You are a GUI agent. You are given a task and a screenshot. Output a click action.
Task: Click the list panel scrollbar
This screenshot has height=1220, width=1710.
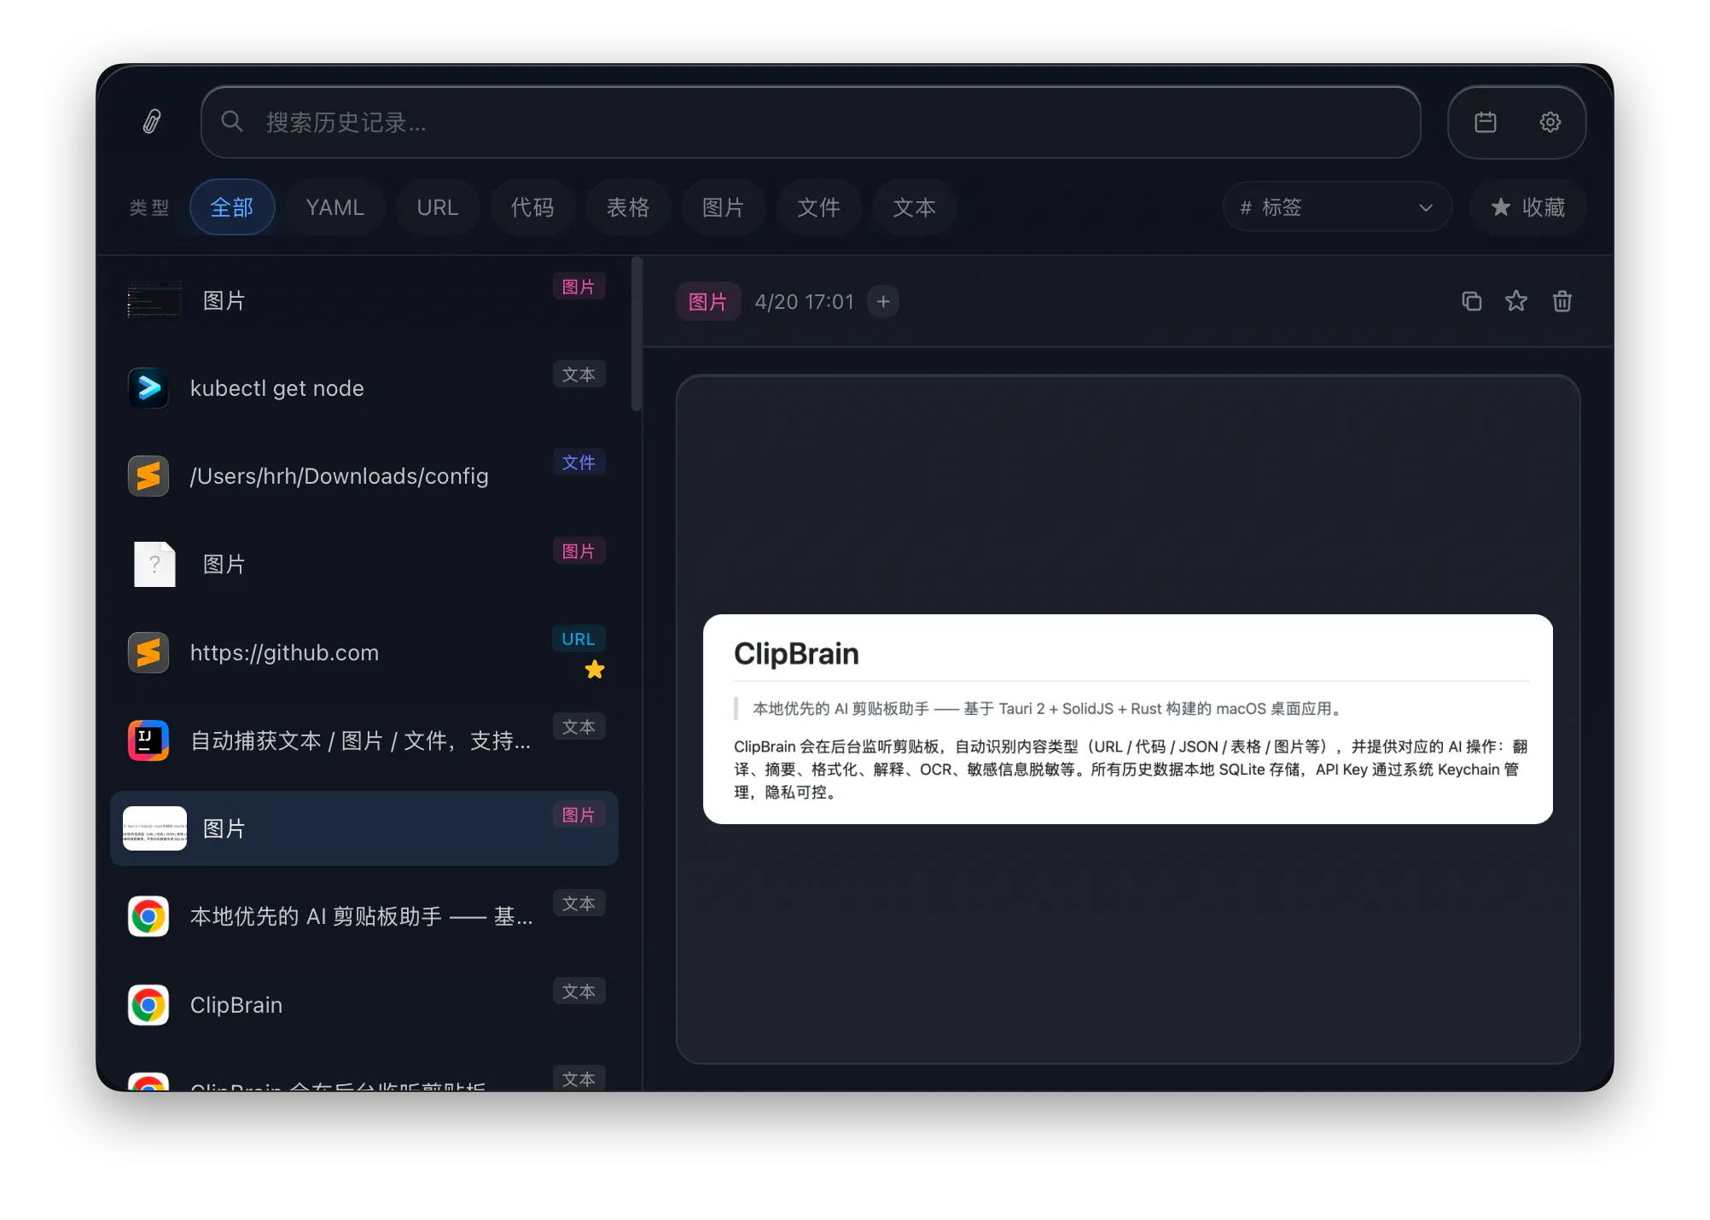(637, 334)
